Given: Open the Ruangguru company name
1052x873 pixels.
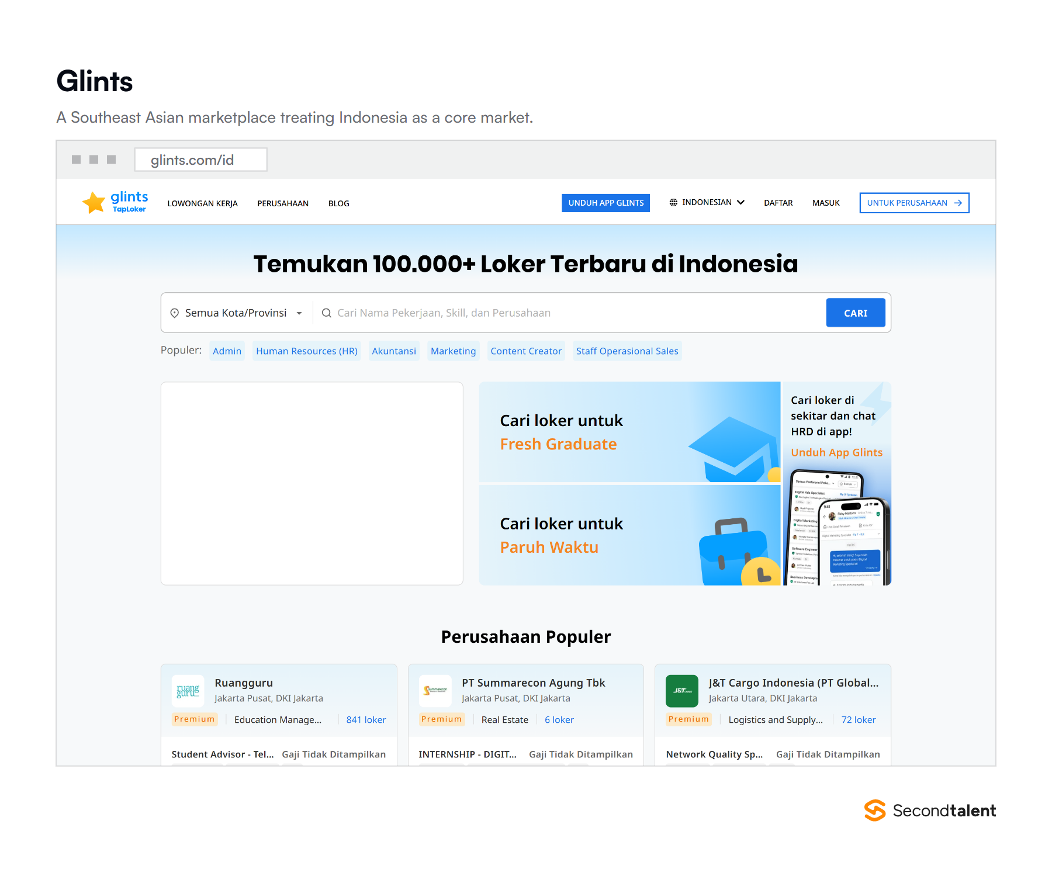Looking at the screenshot, I should (244, 683).
